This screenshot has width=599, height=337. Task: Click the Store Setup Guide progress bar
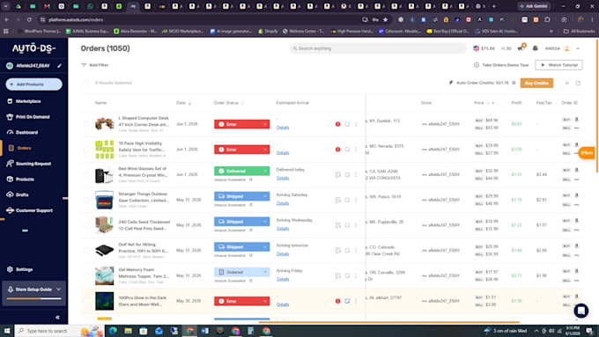point(33,298)
